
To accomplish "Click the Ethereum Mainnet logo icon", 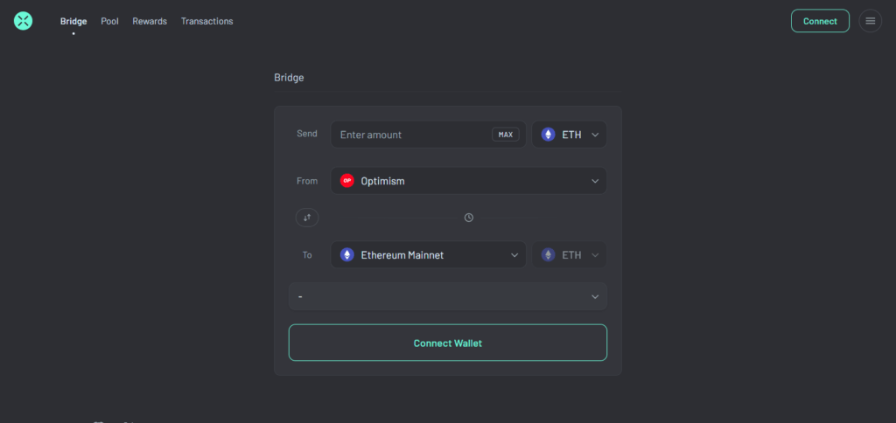I will (x=347, y=255).
